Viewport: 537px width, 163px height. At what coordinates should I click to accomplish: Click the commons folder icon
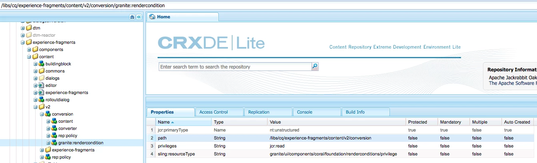click(x=42, y=71)
